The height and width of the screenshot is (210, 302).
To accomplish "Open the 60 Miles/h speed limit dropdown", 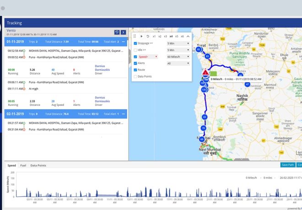I will point(178,57).
